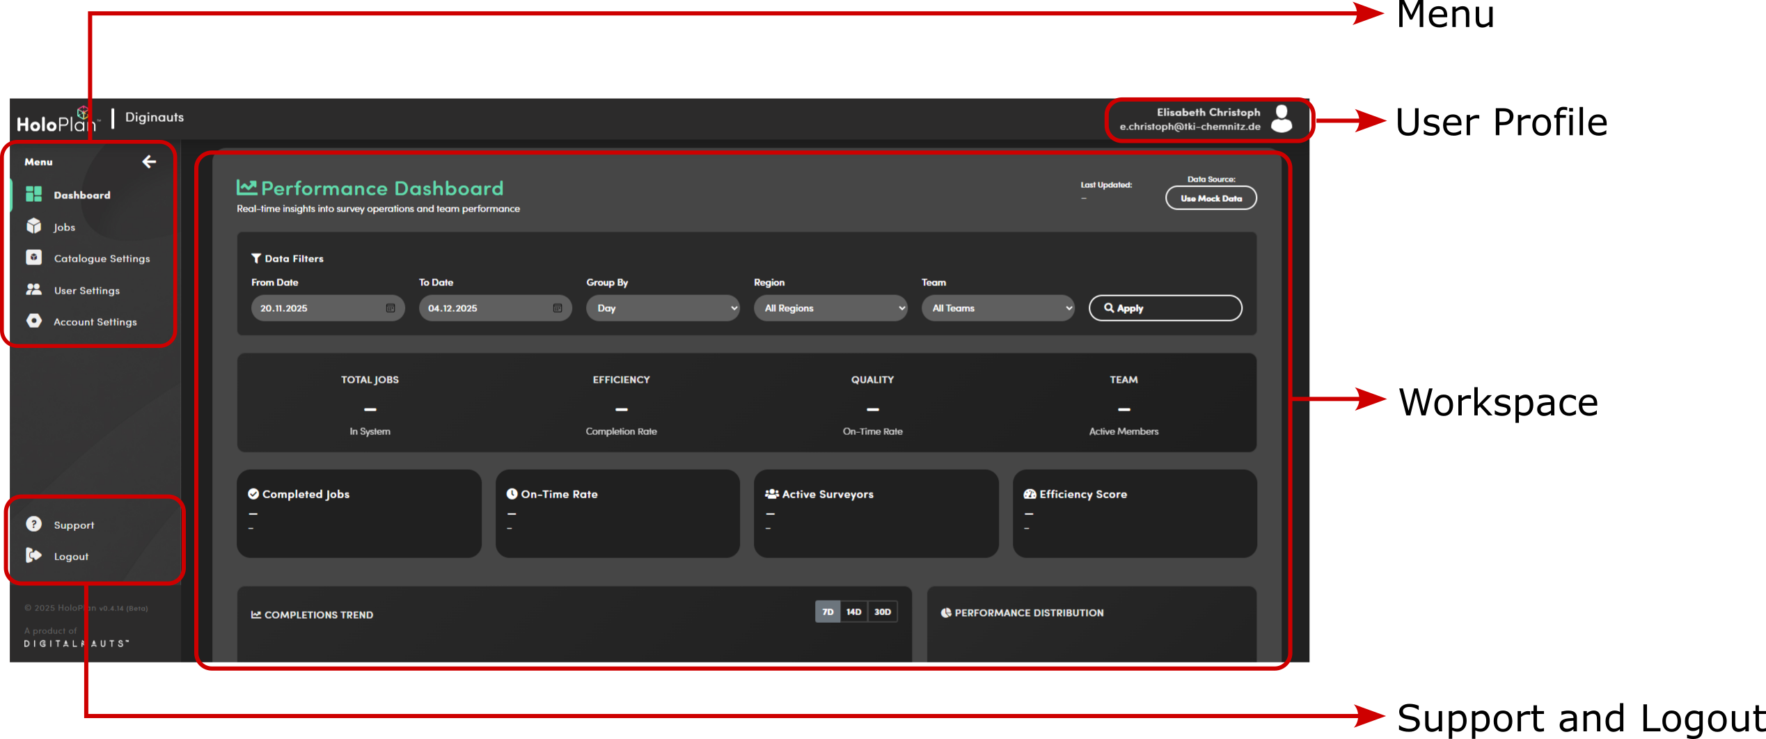The height and width of the screenshot is (739, 1766).
Task: Open the Group By dropdown
Action: [663, 308]
